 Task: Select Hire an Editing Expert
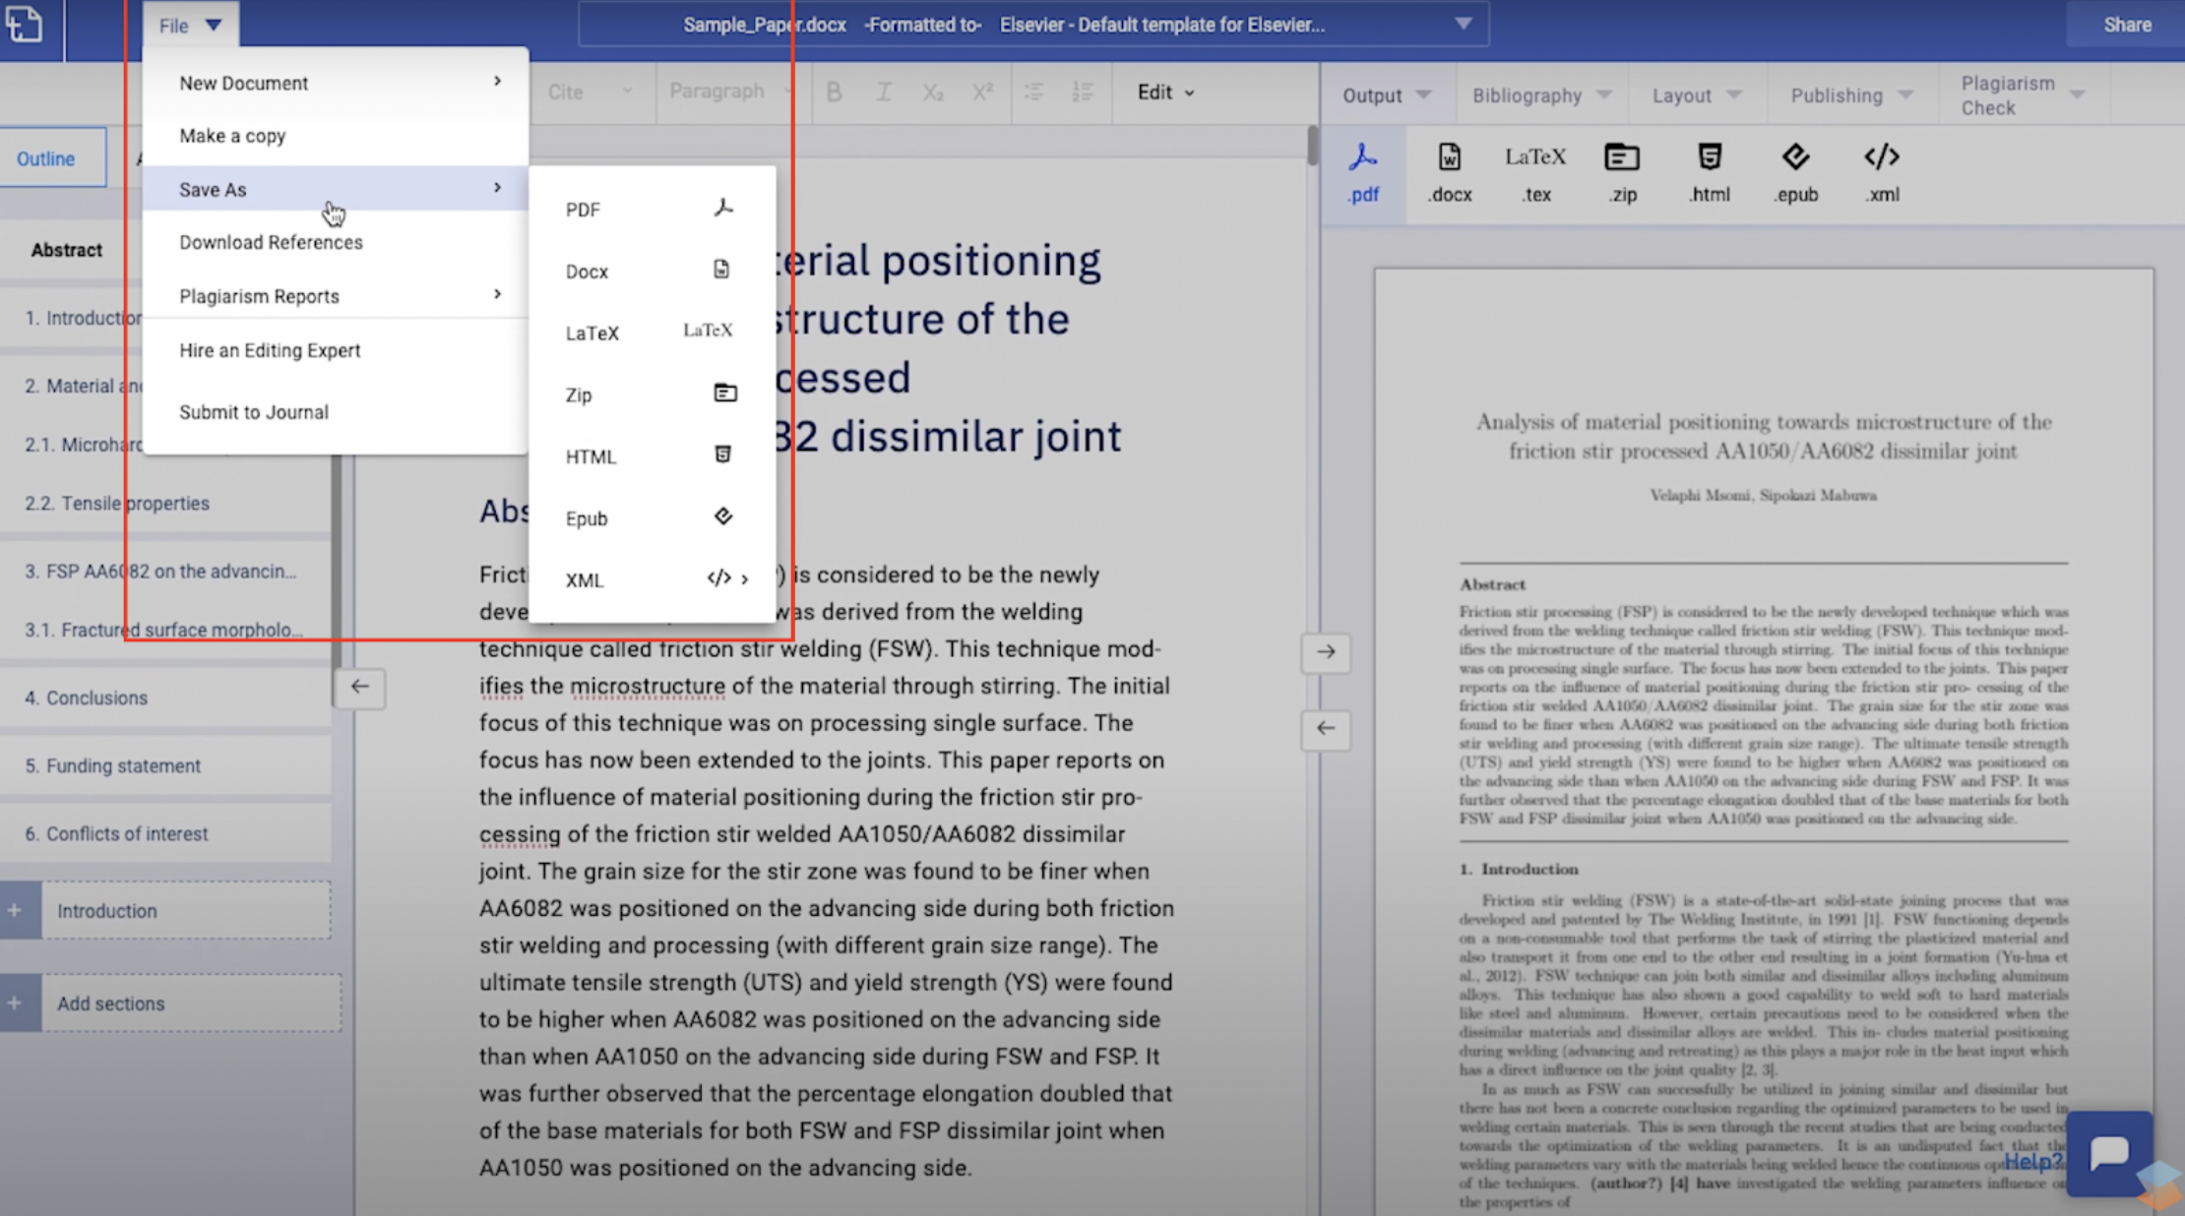[x=335, y=350]
